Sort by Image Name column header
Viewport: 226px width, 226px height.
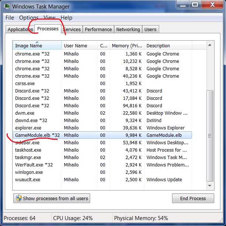click(37, 45)
